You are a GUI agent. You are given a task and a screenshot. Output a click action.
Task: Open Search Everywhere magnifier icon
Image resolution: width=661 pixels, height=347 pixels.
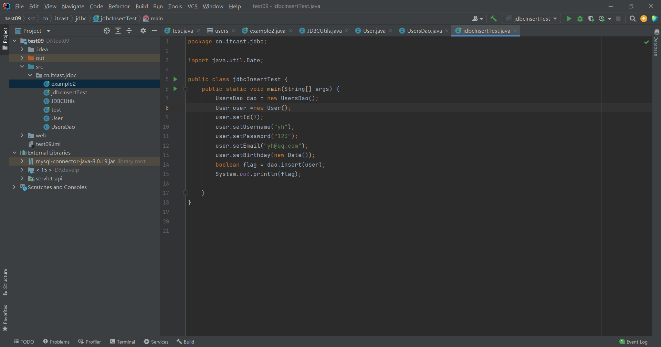pos(632,19)
